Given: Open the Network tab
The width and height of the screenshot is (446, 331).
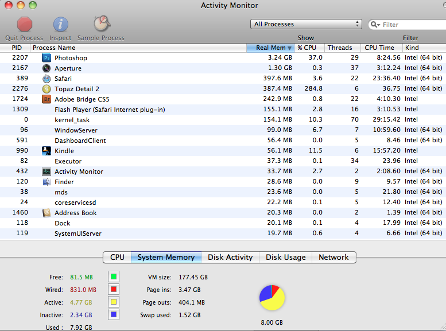Looking at the screenshot, I should point(333,258).
